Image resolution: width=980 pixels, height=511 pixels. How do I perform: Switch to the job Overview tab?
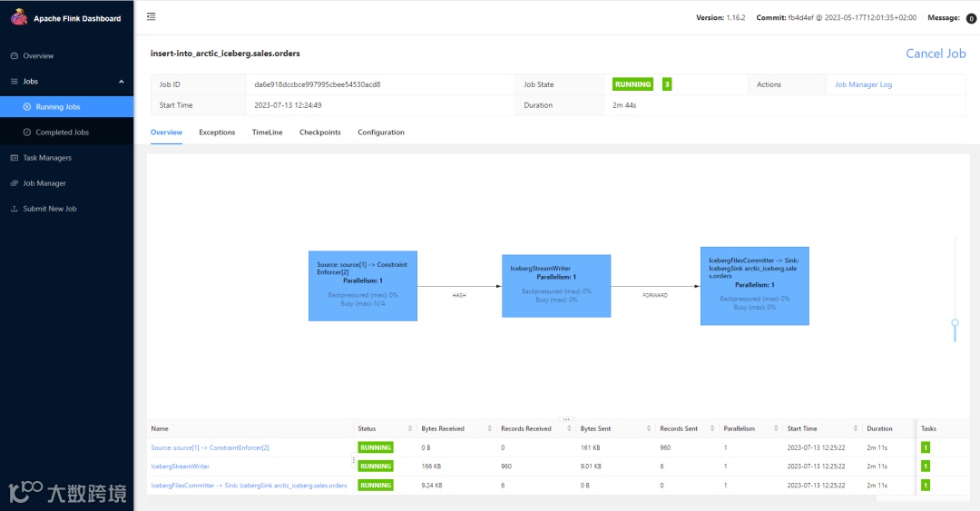(x=166, y=133)
